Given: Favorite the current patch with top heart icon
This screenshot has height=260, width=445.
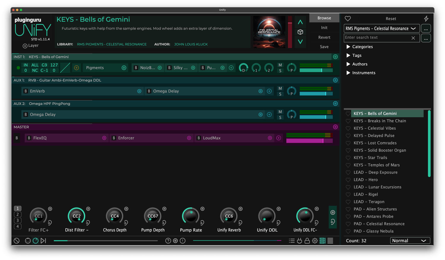Looking at the screenshot, I should click(348, 19).
